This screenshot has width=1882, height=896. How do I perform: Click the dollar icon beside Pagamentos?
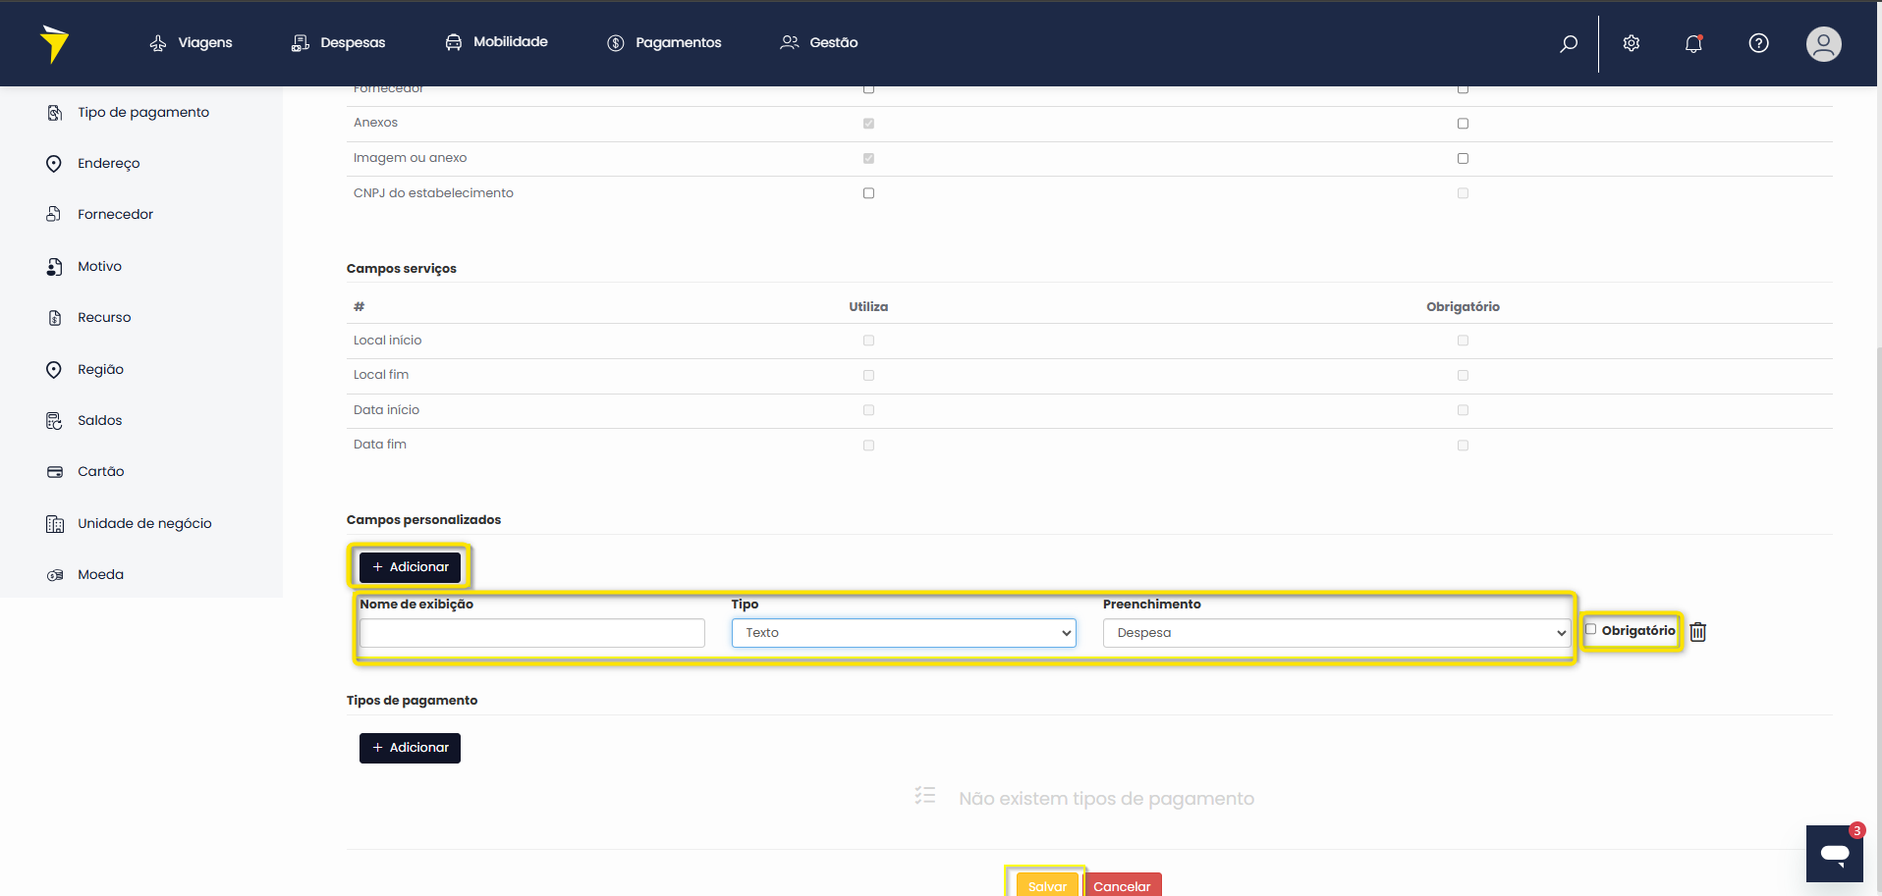pos(616,43)
